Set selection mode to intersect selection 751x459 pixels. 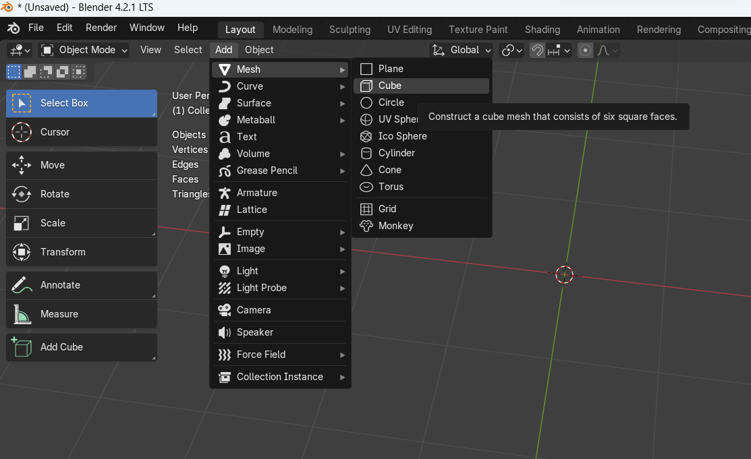point(78,72)
